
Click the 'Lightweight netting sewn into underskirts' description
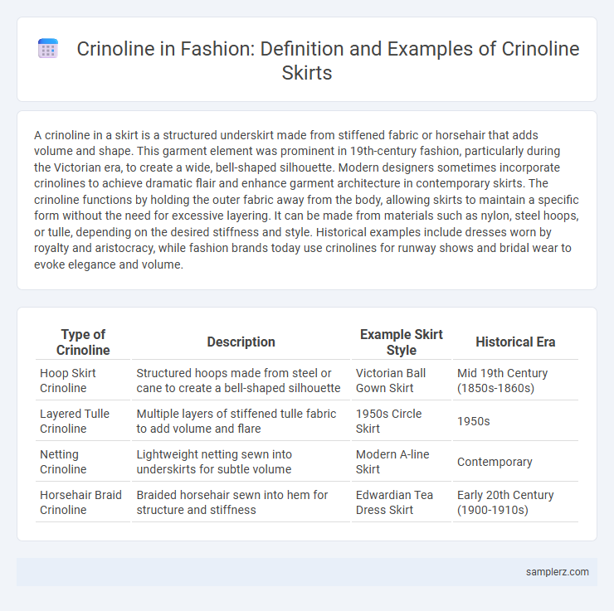click(x=241, y=462)
